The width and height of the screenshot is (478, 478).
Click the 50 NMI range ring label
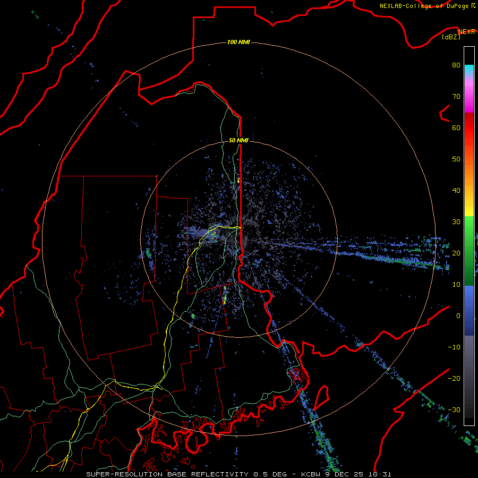pos(238,141)
